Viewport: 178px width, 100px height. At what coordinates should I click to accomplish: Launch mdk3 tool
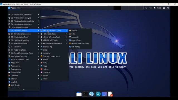click(x=54, y=63)
